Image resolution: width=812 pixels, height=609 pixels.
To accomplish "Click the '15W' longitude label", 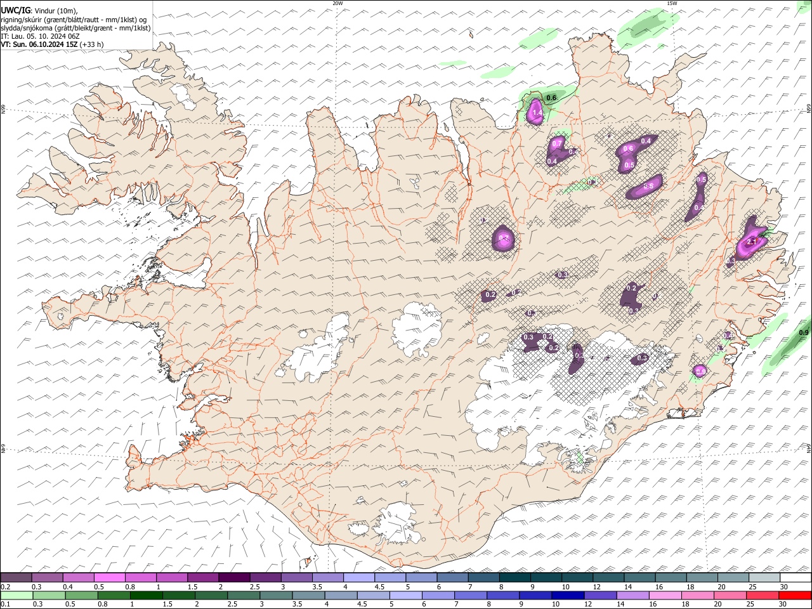I will point(672,3).
